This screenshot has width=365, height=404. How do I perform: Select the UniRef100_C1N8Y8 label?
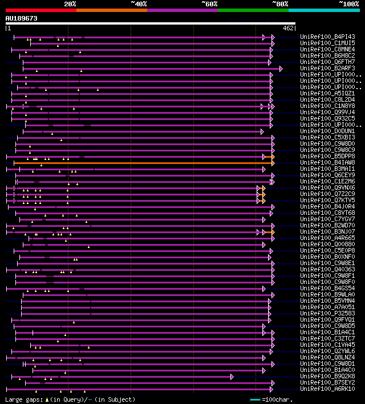click(327, 106)
